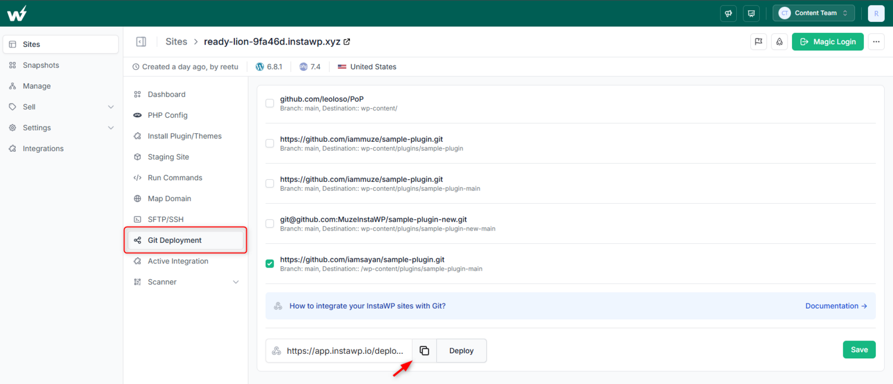
Task: Check the iammuze sample-plugin destination sample-plugin checkbox
Action: 270,143
